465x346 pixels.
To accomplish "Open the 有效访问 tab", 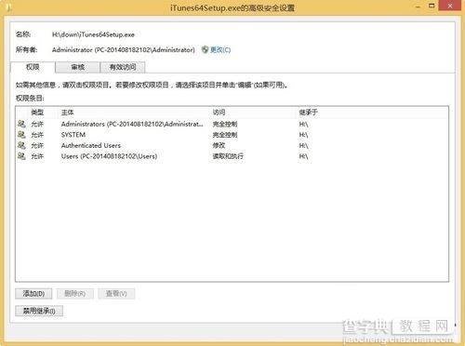I will tap(123, 67).
